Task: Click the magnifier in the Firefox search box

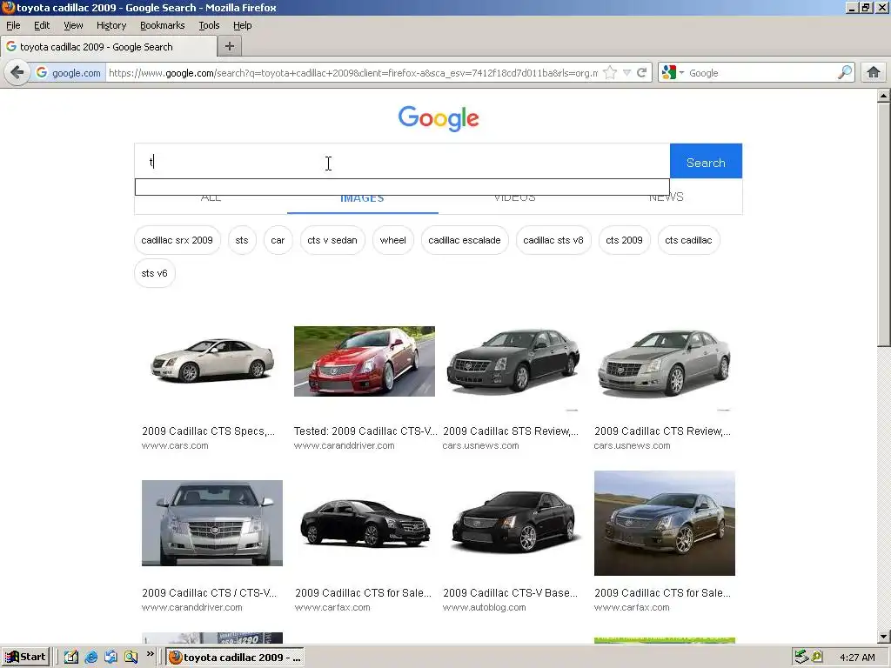Action: 845,73
